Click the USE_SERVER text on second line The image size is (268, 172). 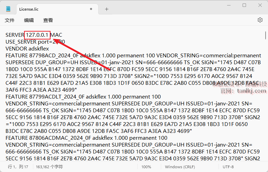coord(21,42)
